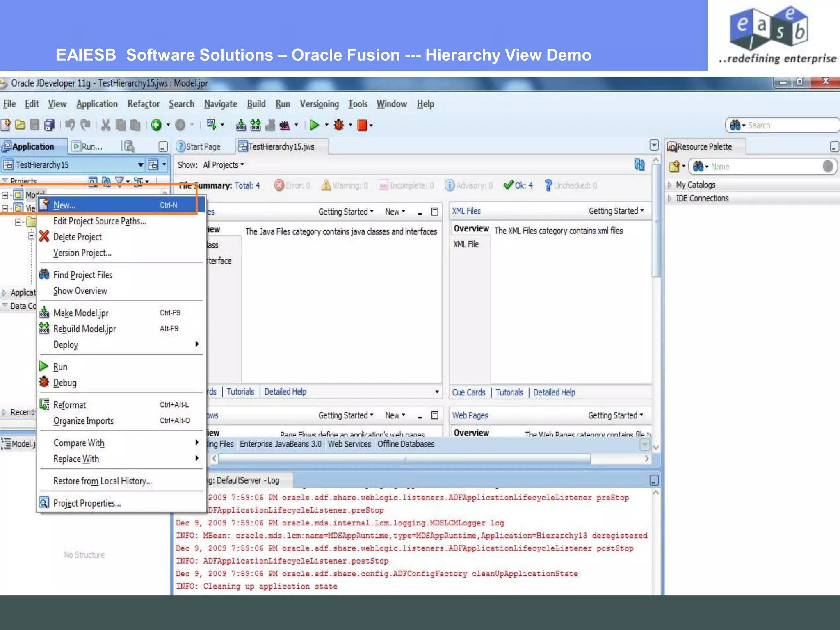This screenshot has height=630, width=840.
Task: Click the gray Forward navigation icon
Action: pyautogui.click(x=180, y=125)
